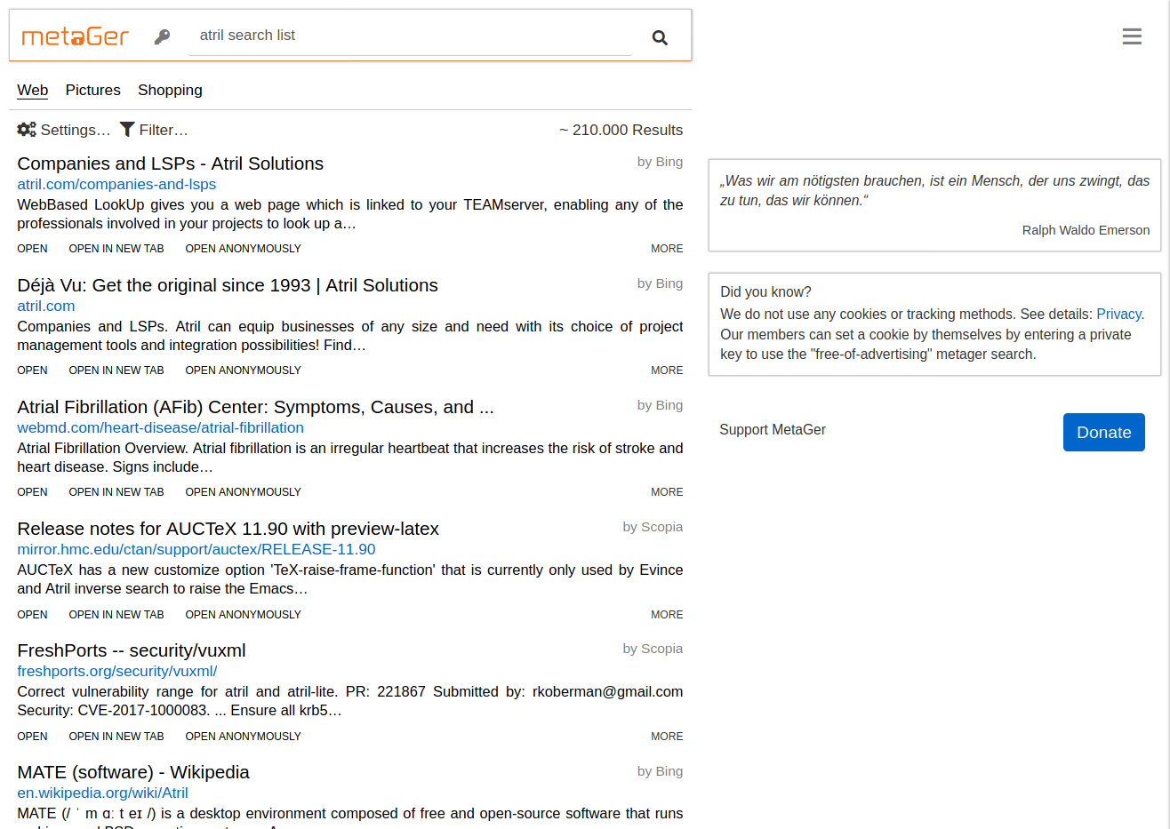1170x829 pixels.
Task: Expand MORE for Atrial Fibrillation result
Action: coord(667,492)
